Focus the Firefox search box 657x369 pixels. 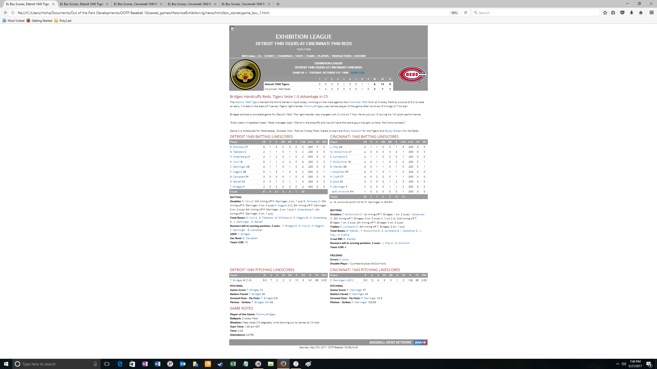coord(536,13)
